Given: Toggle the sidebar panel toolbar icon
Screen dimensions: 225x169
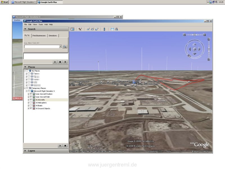Looking at the screenshot, I should pos(73,29).
